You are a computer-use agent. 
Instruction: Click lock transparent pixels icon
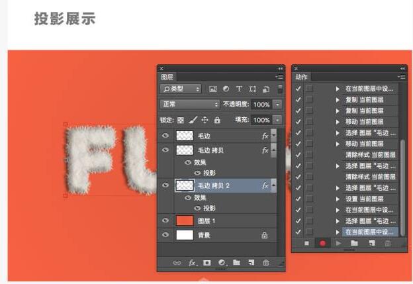pyautogui.click(x=181, y=120)
